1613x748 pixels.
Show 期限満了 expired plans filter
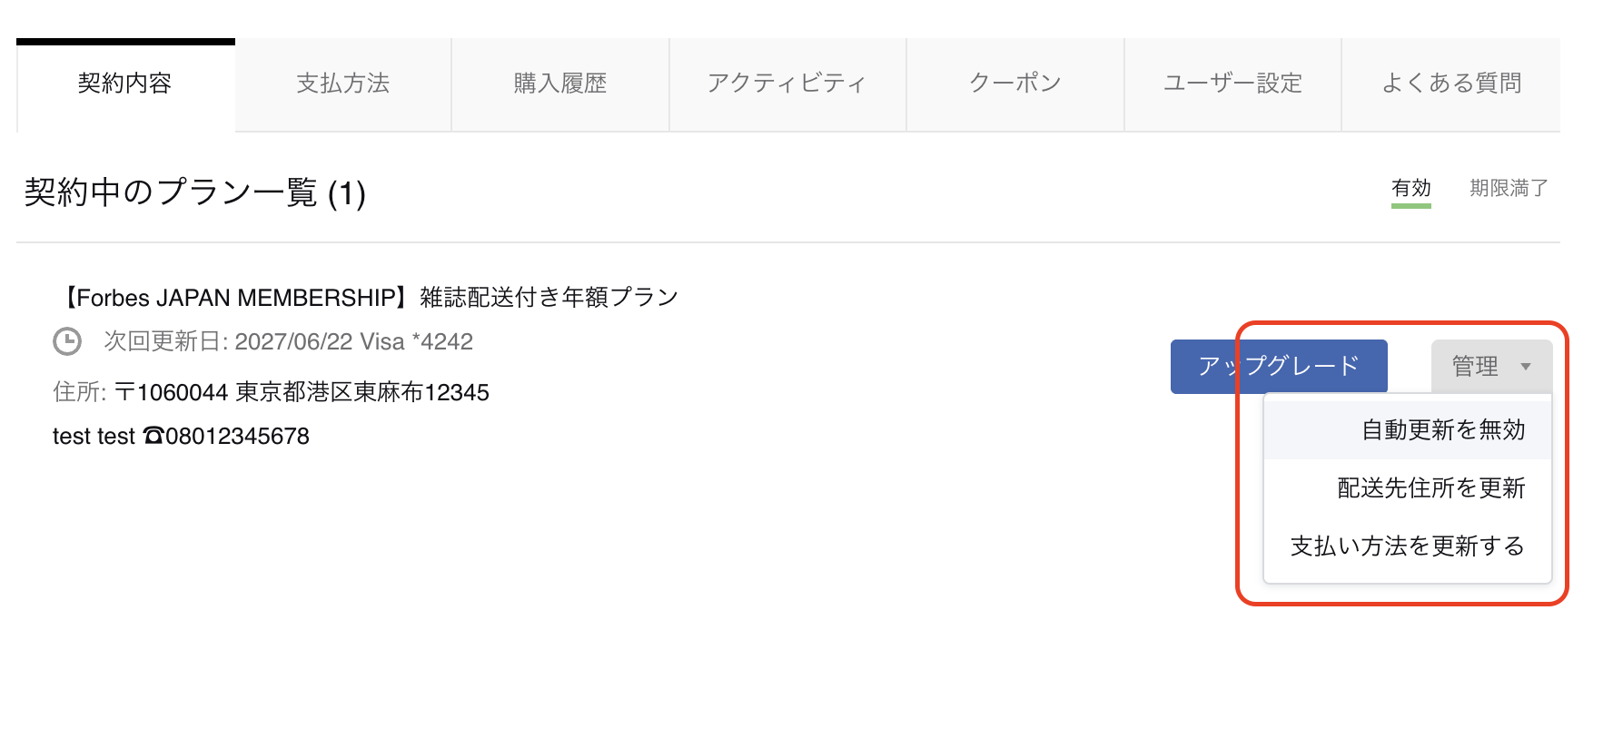[x=1509, y=188]
